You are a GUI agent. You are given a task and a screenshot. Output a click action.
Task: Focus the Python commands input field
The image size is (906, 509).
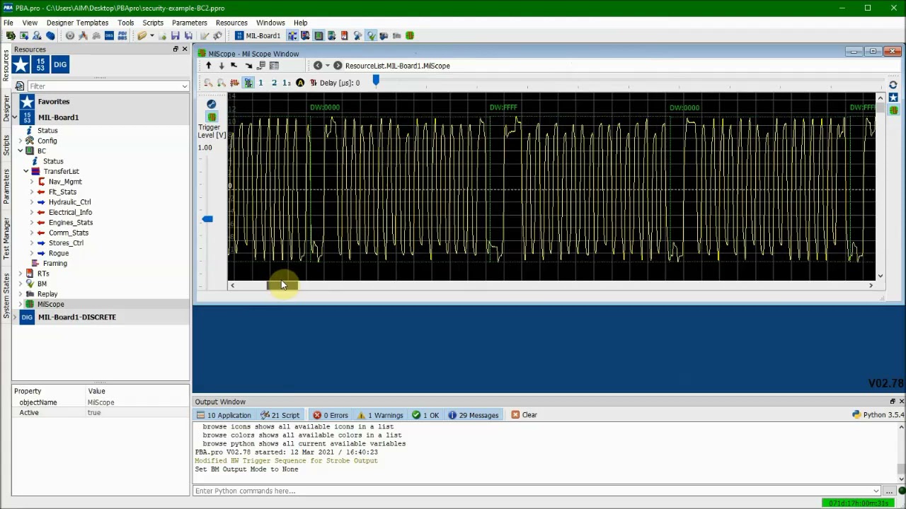(x=536, y=491)
